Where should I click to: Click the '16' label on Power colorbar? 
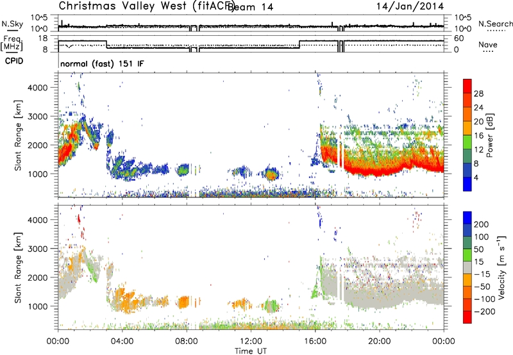478,136
